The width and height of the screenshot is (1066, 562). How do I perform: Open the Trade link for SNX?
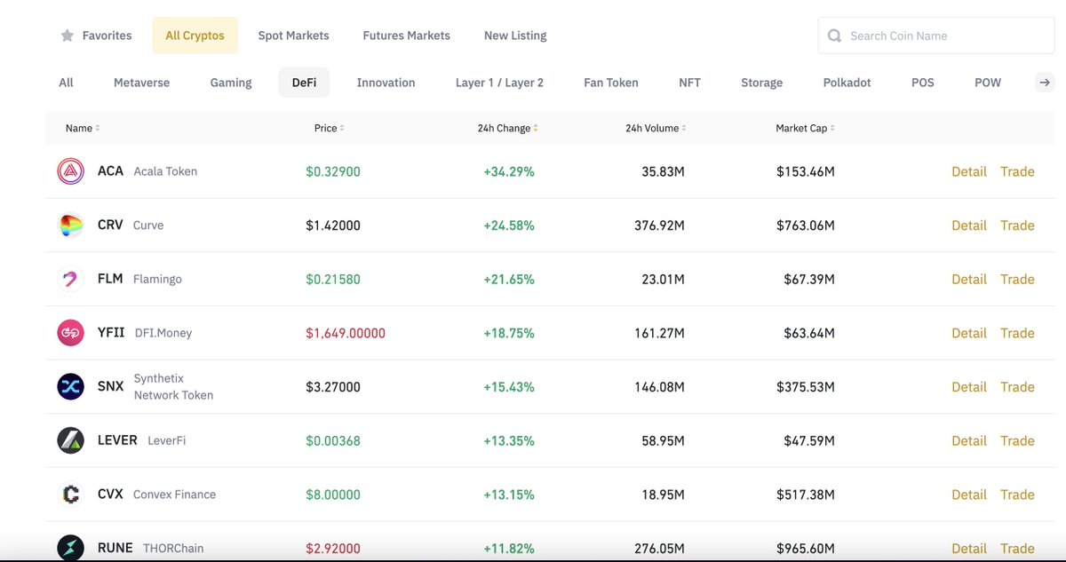(x=1017, y=387)
